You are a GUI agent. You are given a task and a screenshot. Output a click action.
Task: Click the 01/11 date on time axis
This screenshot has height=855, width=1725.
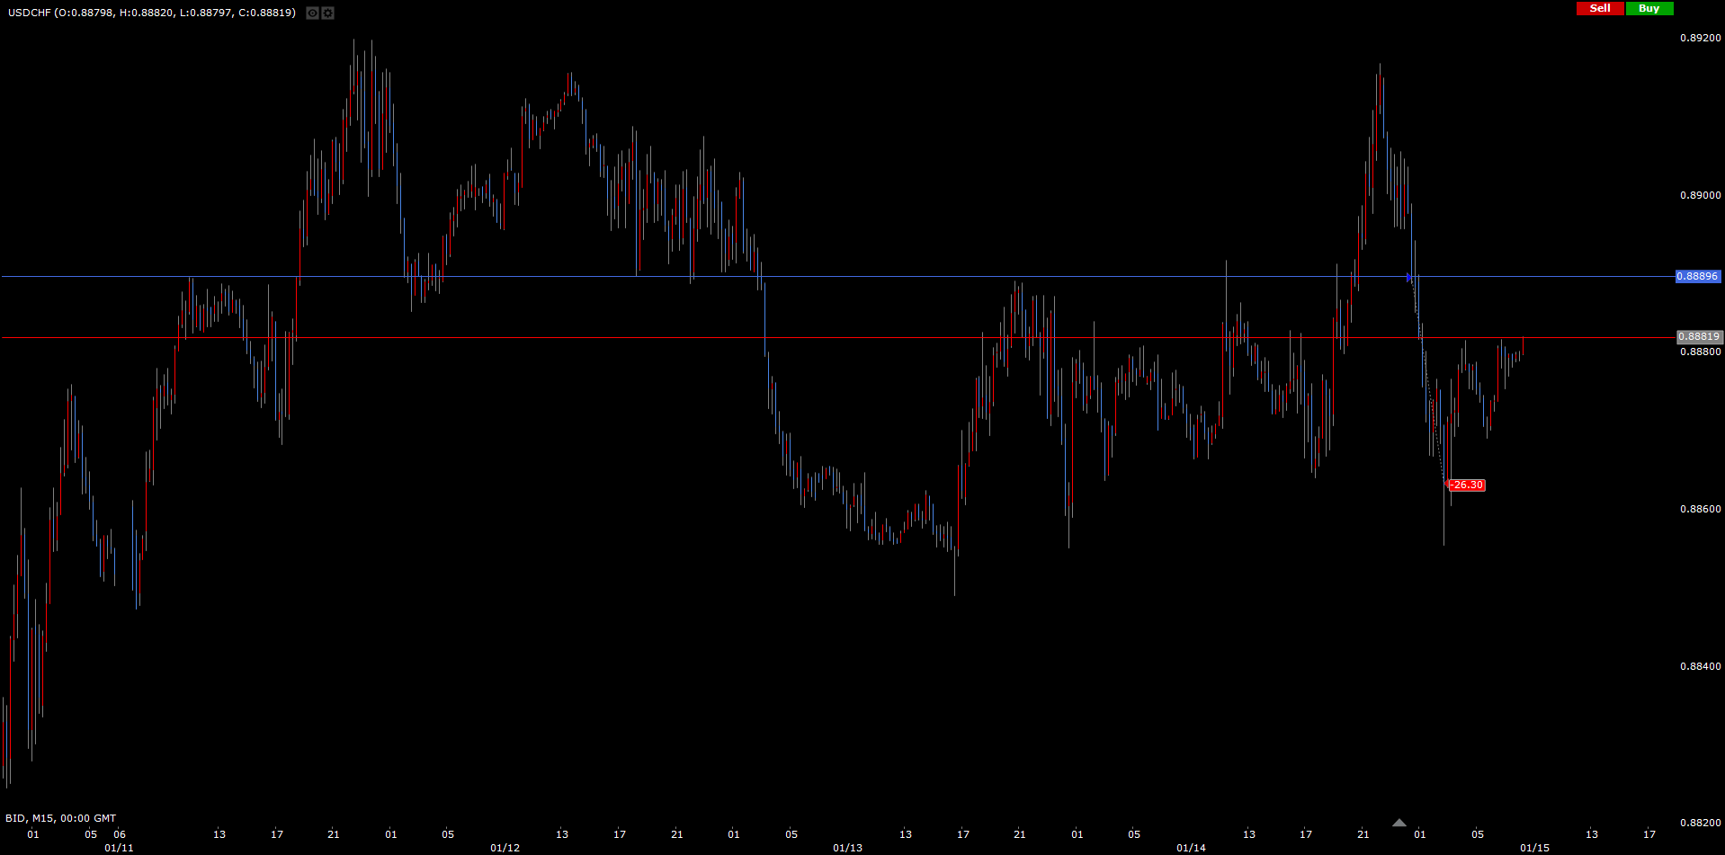[x=119, y=848]
